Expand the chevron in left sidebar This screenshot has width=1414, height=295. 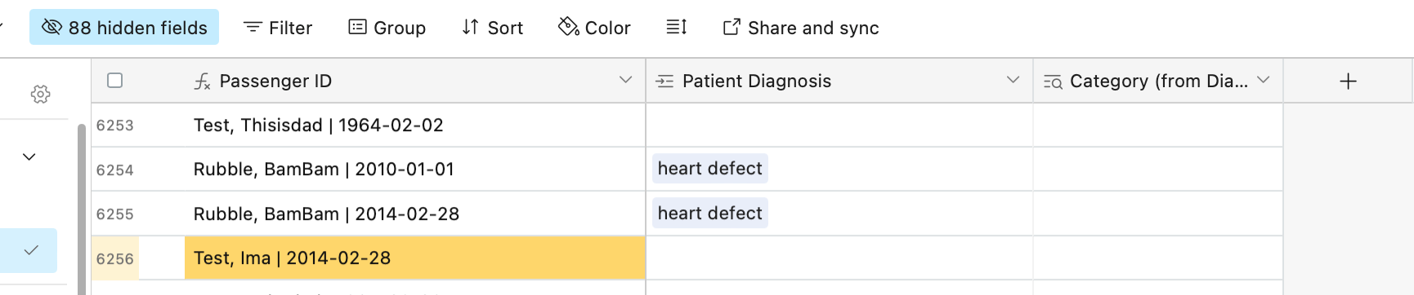[x=29, y=156]
